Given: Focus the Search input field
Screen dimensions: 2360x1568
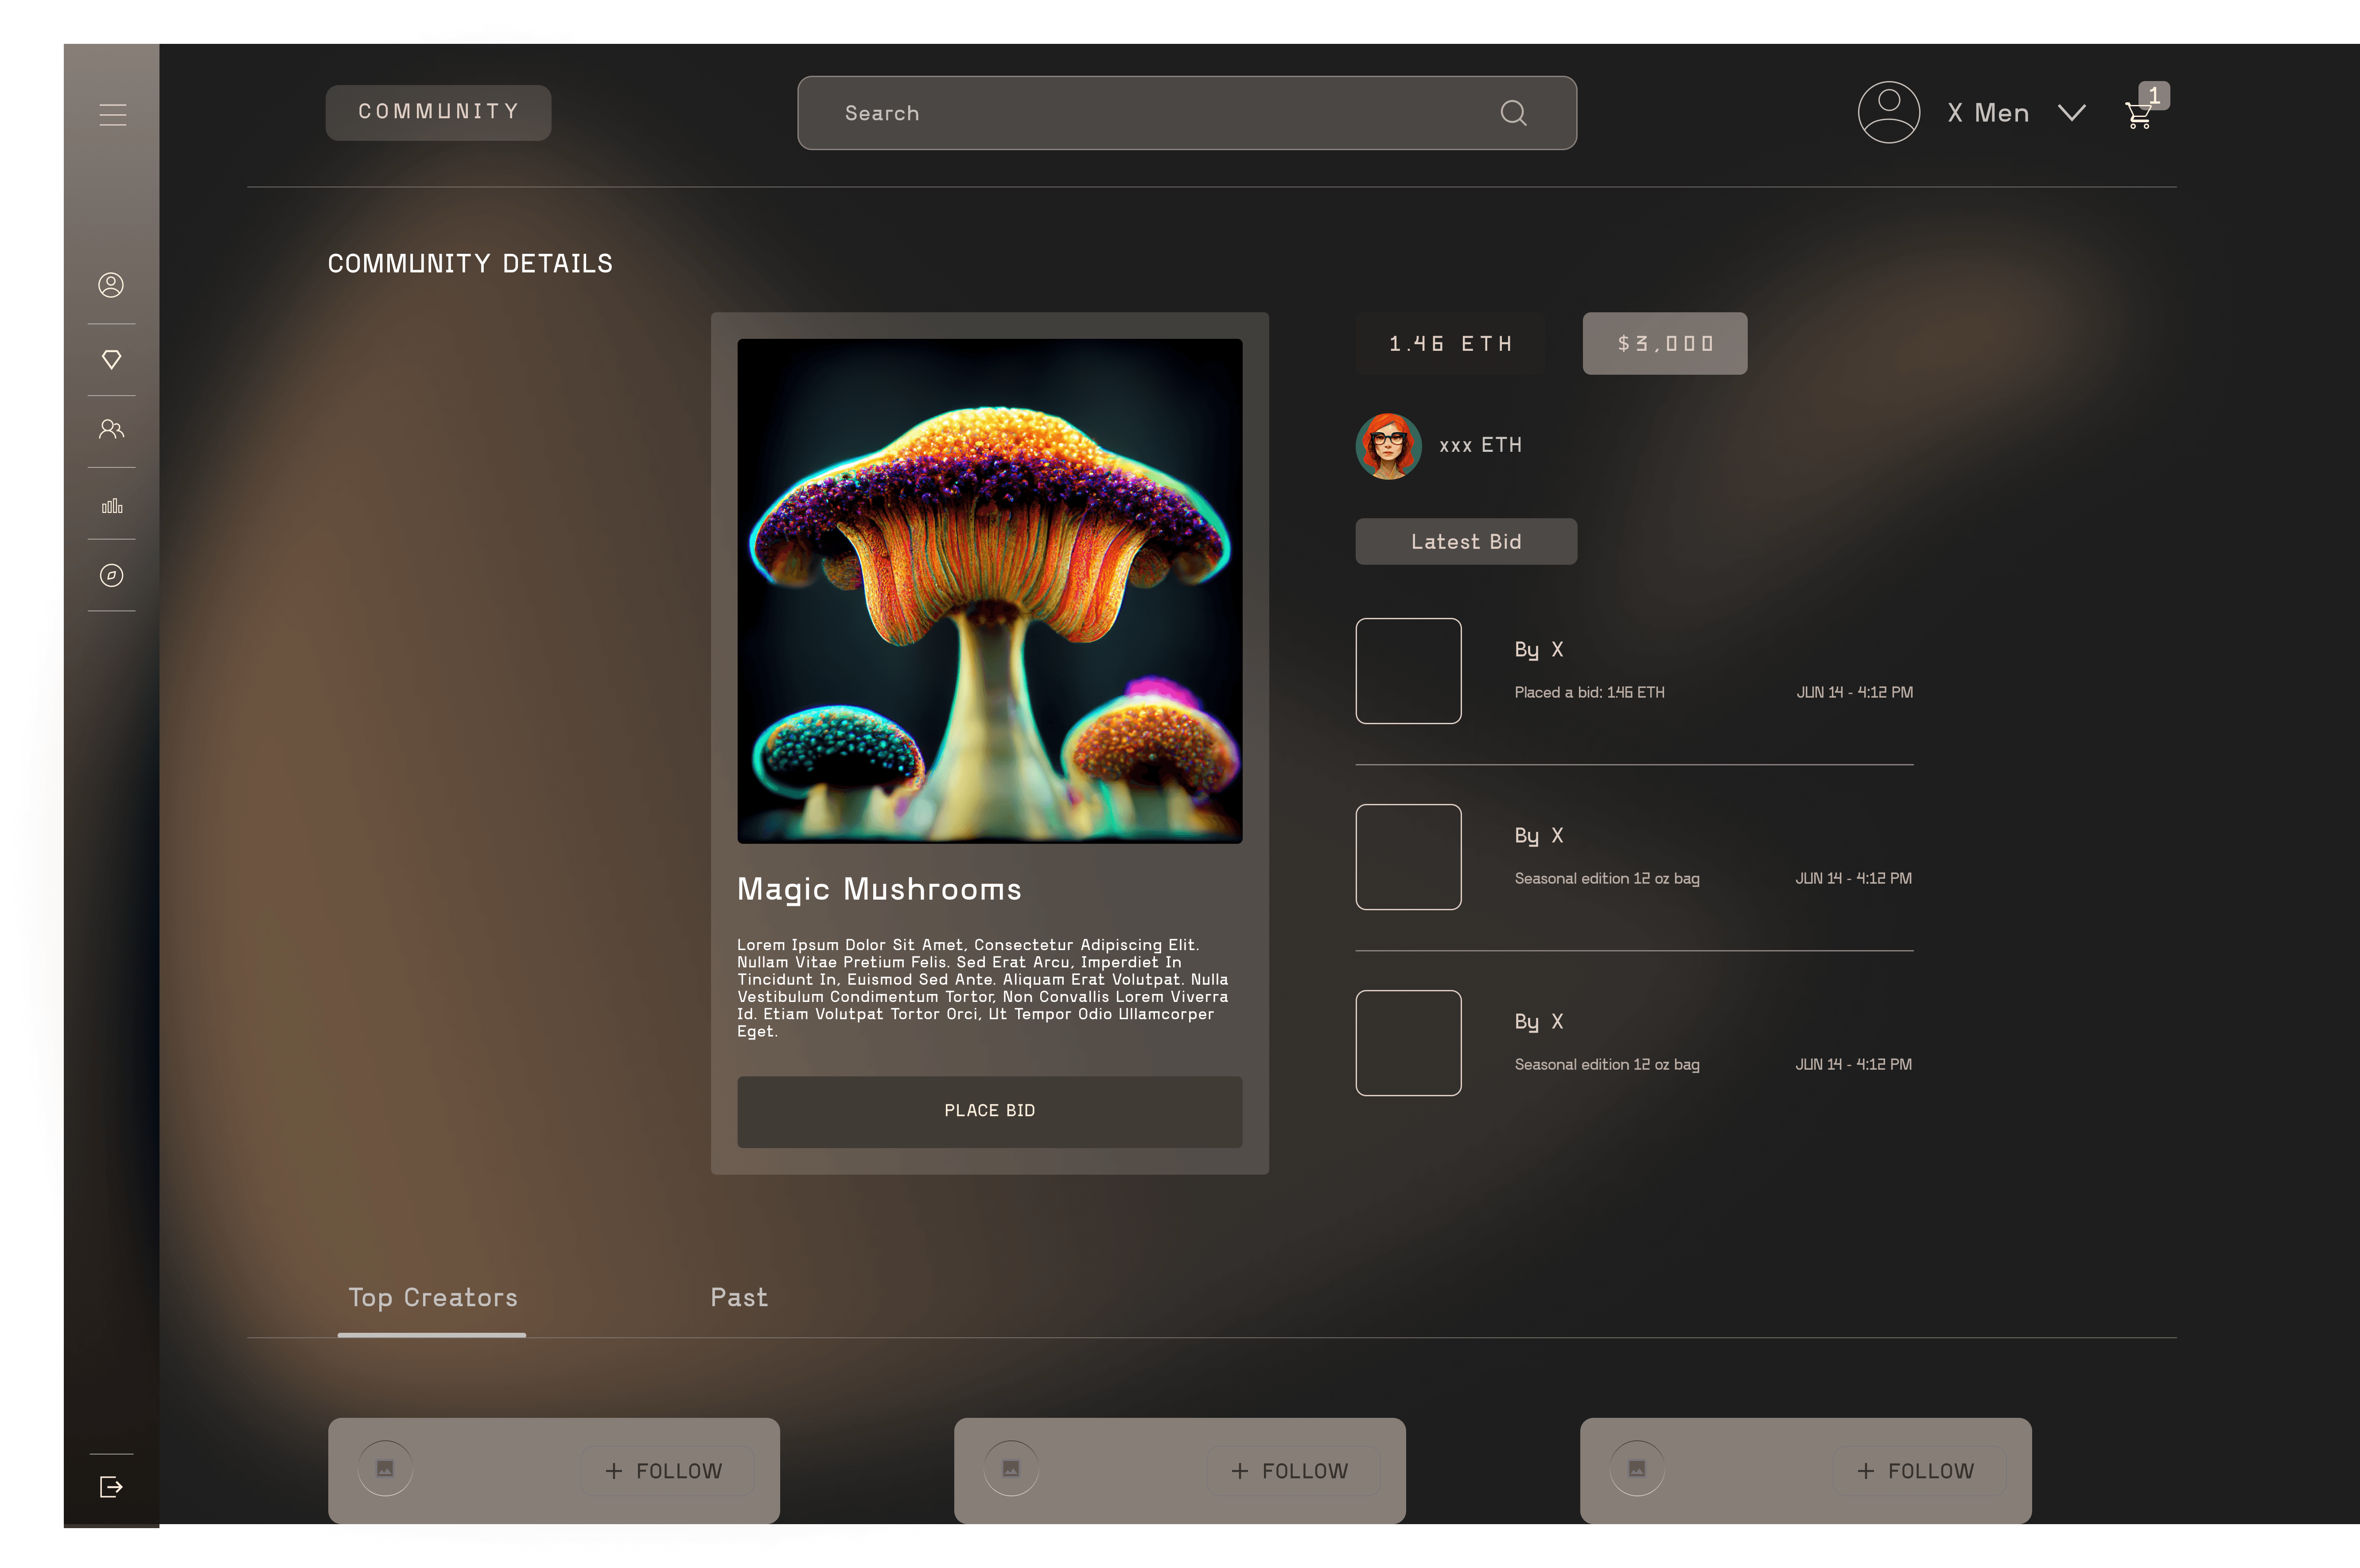Looking at the screenshot, I should [1187, 113].
